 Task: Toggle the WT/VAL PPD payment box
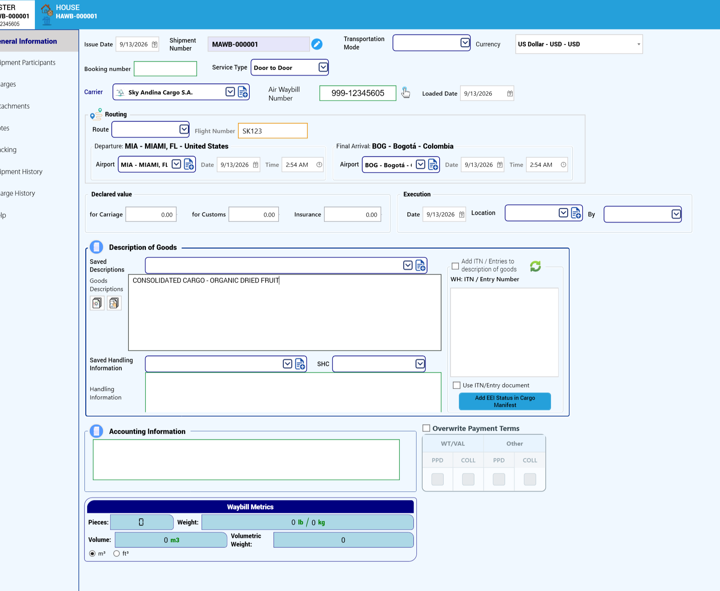coord(438,479)
